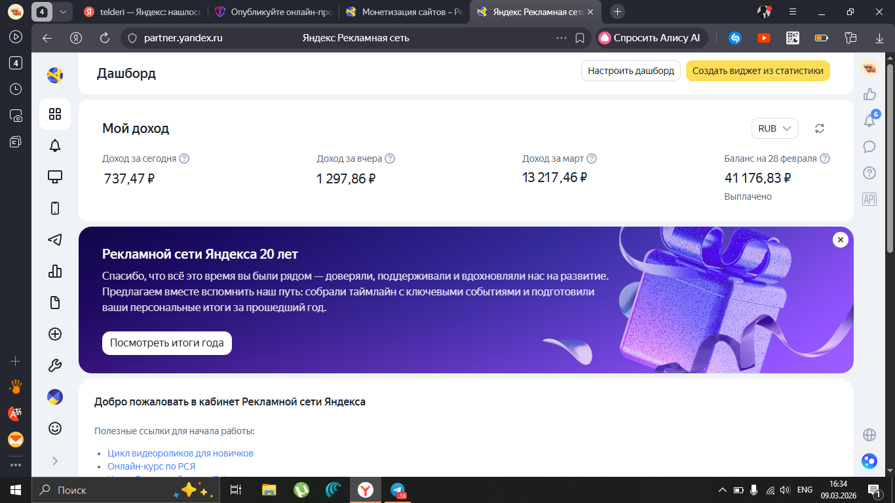Show help for "Доход за март"
This screenshot has height=503, width=895.
coord(592,158)
